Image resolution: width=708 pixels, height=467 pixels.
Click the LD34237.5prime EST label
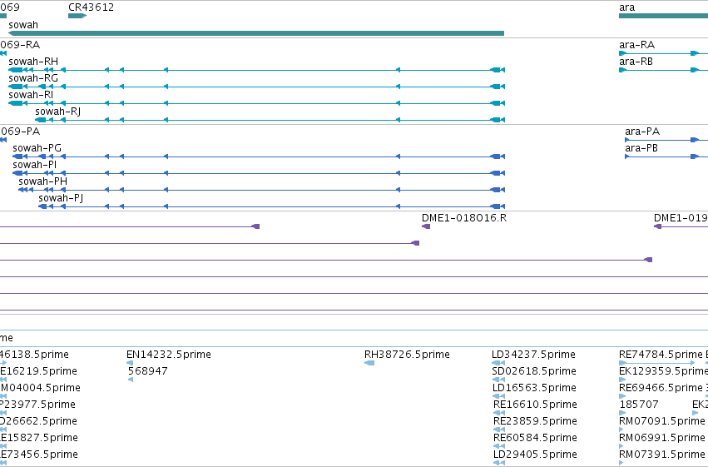(x=533, y=355)
